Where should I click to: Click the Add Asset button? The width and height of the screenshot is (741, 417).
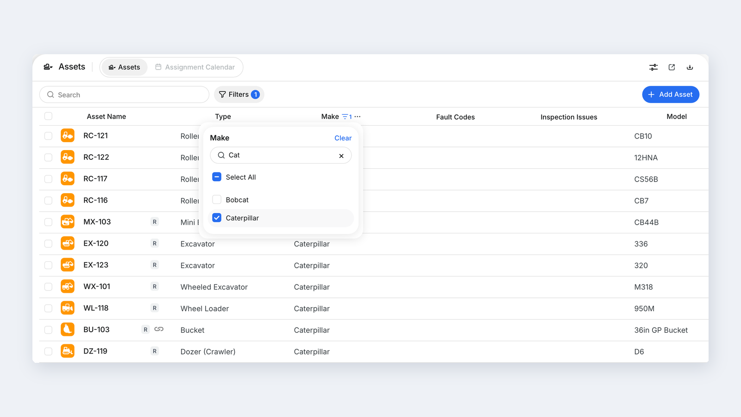point(671,95)
